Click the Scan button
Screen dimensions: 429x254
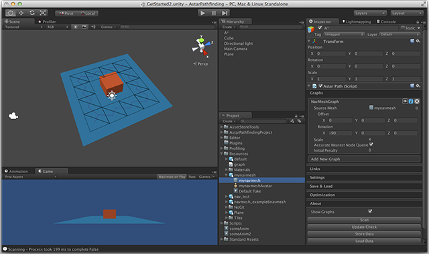(x=364, y=220)
